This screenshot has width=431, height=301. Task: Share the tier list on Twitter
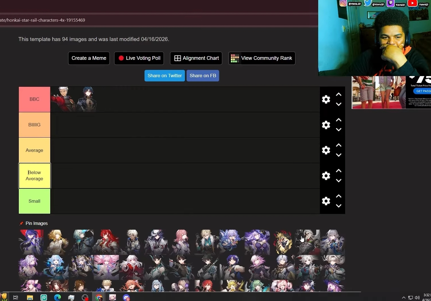pos(165,76)
